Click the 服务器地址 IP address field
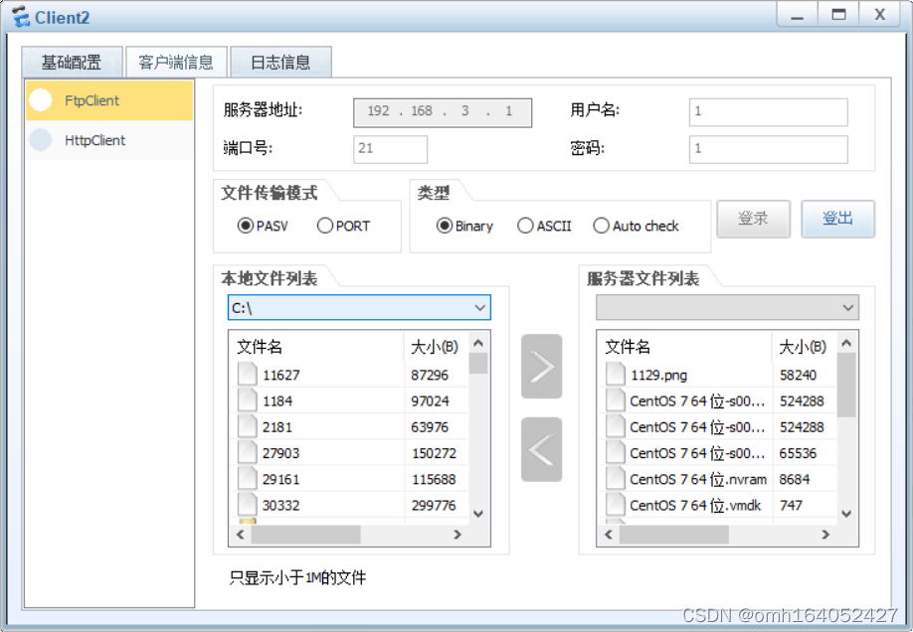 click(443, 111)
